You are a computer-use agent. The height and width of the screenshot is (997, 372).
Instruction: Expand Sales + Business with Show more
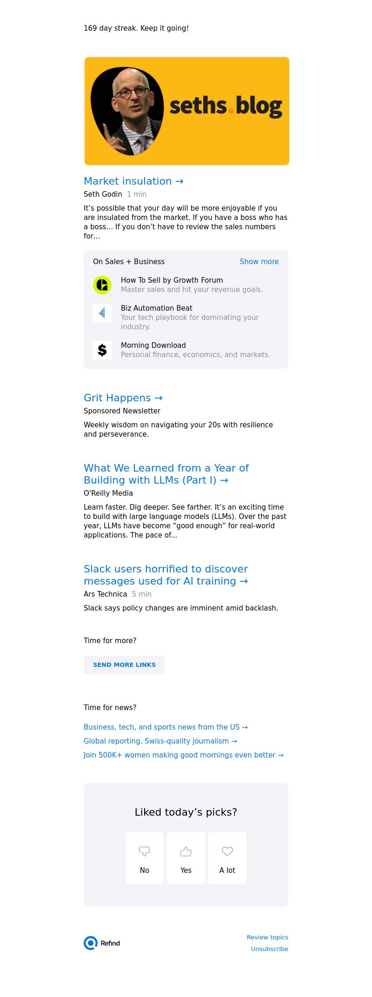pyautogui.click(x=259, y=262)
